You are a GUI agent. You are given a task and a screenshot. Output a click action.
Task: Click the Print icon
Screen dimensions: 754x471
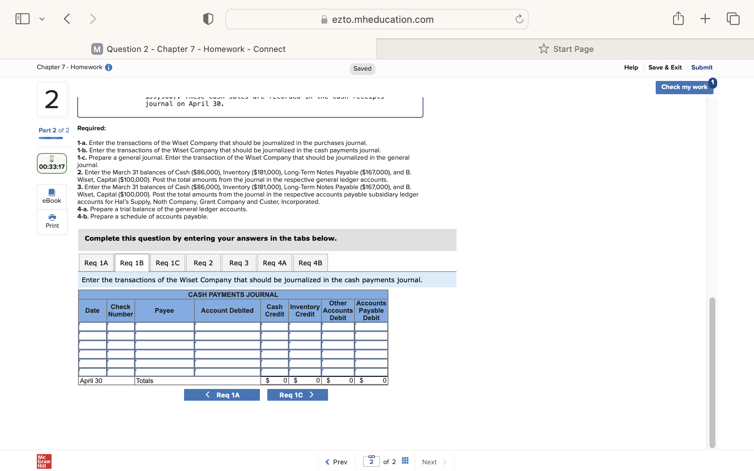52,222
